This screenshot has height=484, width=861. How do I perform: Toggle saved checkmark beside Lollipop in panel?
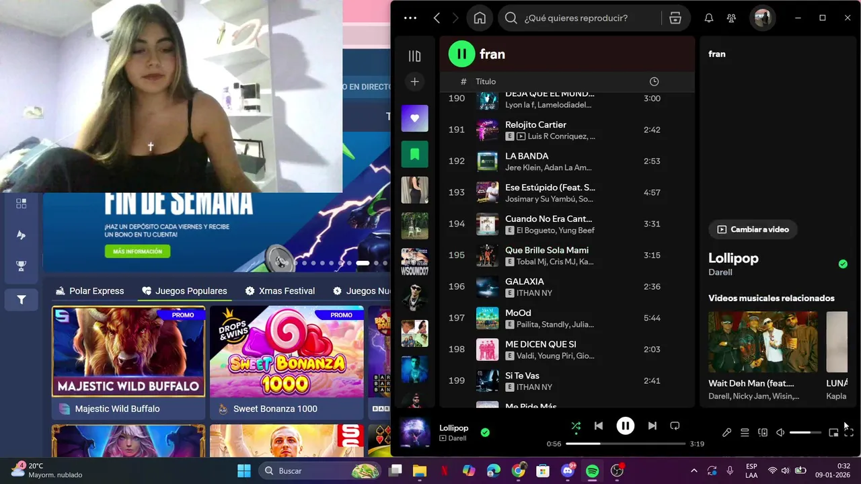(x=843, y=264)
